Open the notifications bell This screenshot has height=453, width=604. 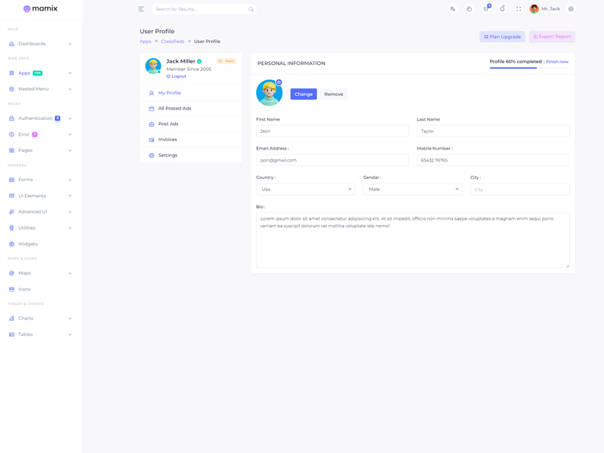tap(502, 9)
